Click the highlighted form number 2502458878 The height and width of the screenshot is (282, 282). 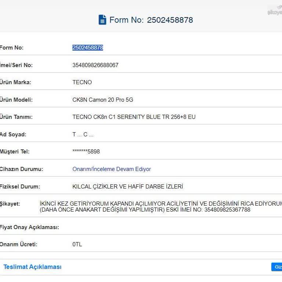(87, 48)
